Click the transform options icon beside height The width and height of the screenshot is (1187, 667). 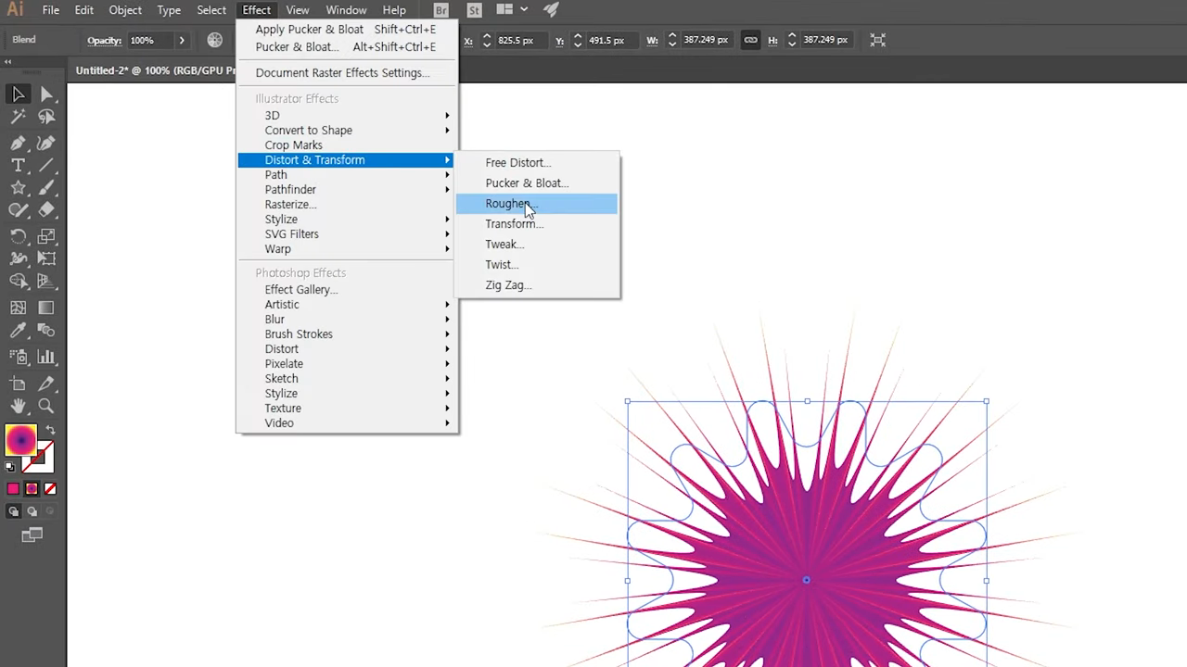point(877,40)
